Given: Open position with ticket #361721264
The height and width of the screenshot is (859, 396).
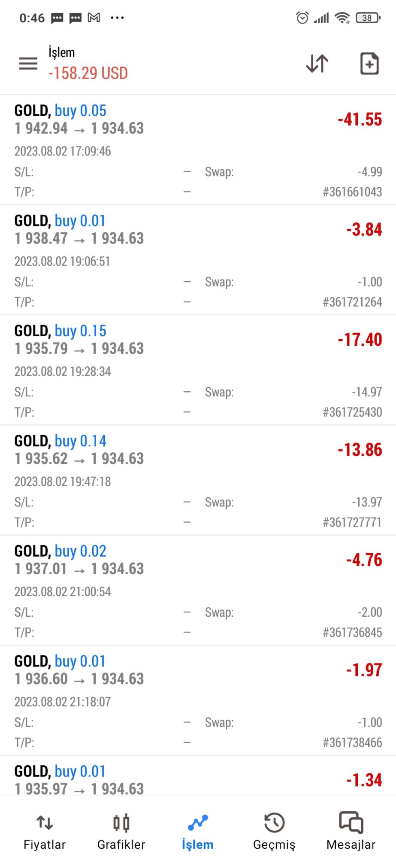Looking at the screenshot, I should coord(352,302).
